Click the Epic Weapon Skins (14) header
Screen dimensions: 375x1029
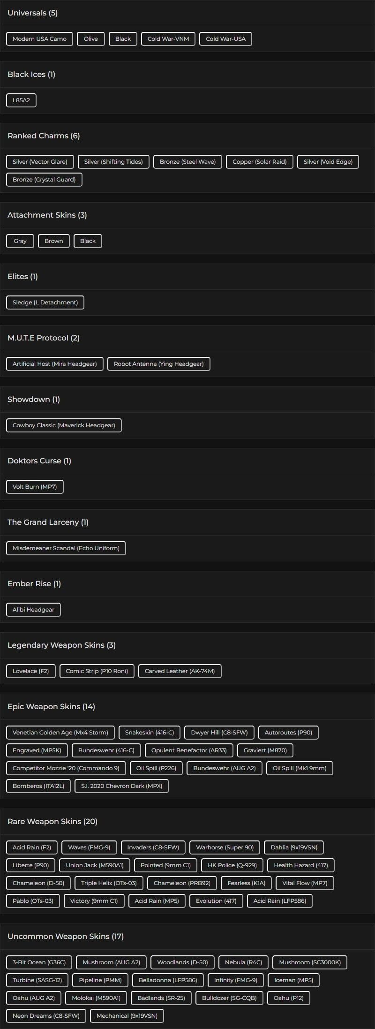pyautogui.click(x=51, y=707)
